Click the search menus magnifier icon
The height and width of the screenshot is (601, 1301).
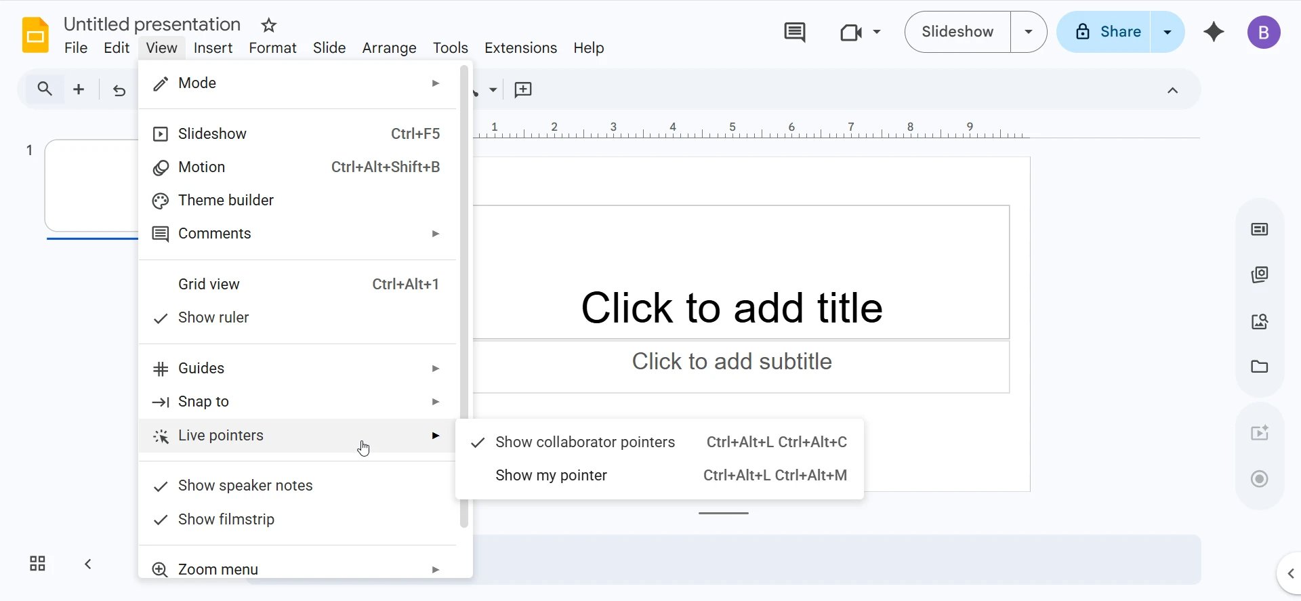45,89
